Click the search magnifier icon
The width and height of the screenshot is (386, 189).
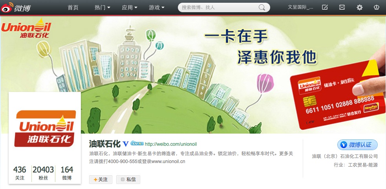coord(262,7)
